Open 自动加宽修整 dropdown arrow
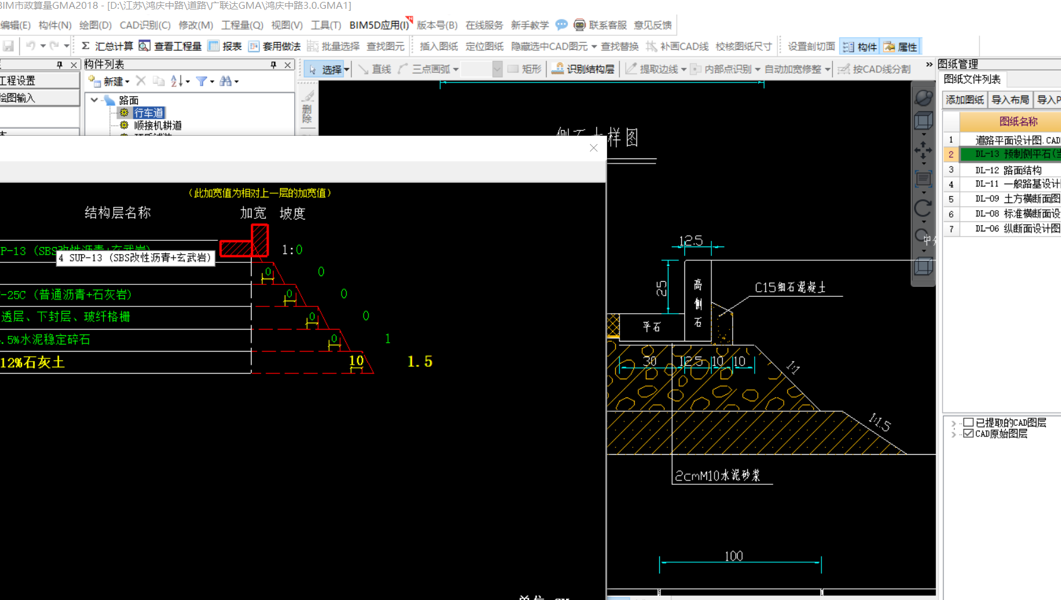 tap(827, 69)
